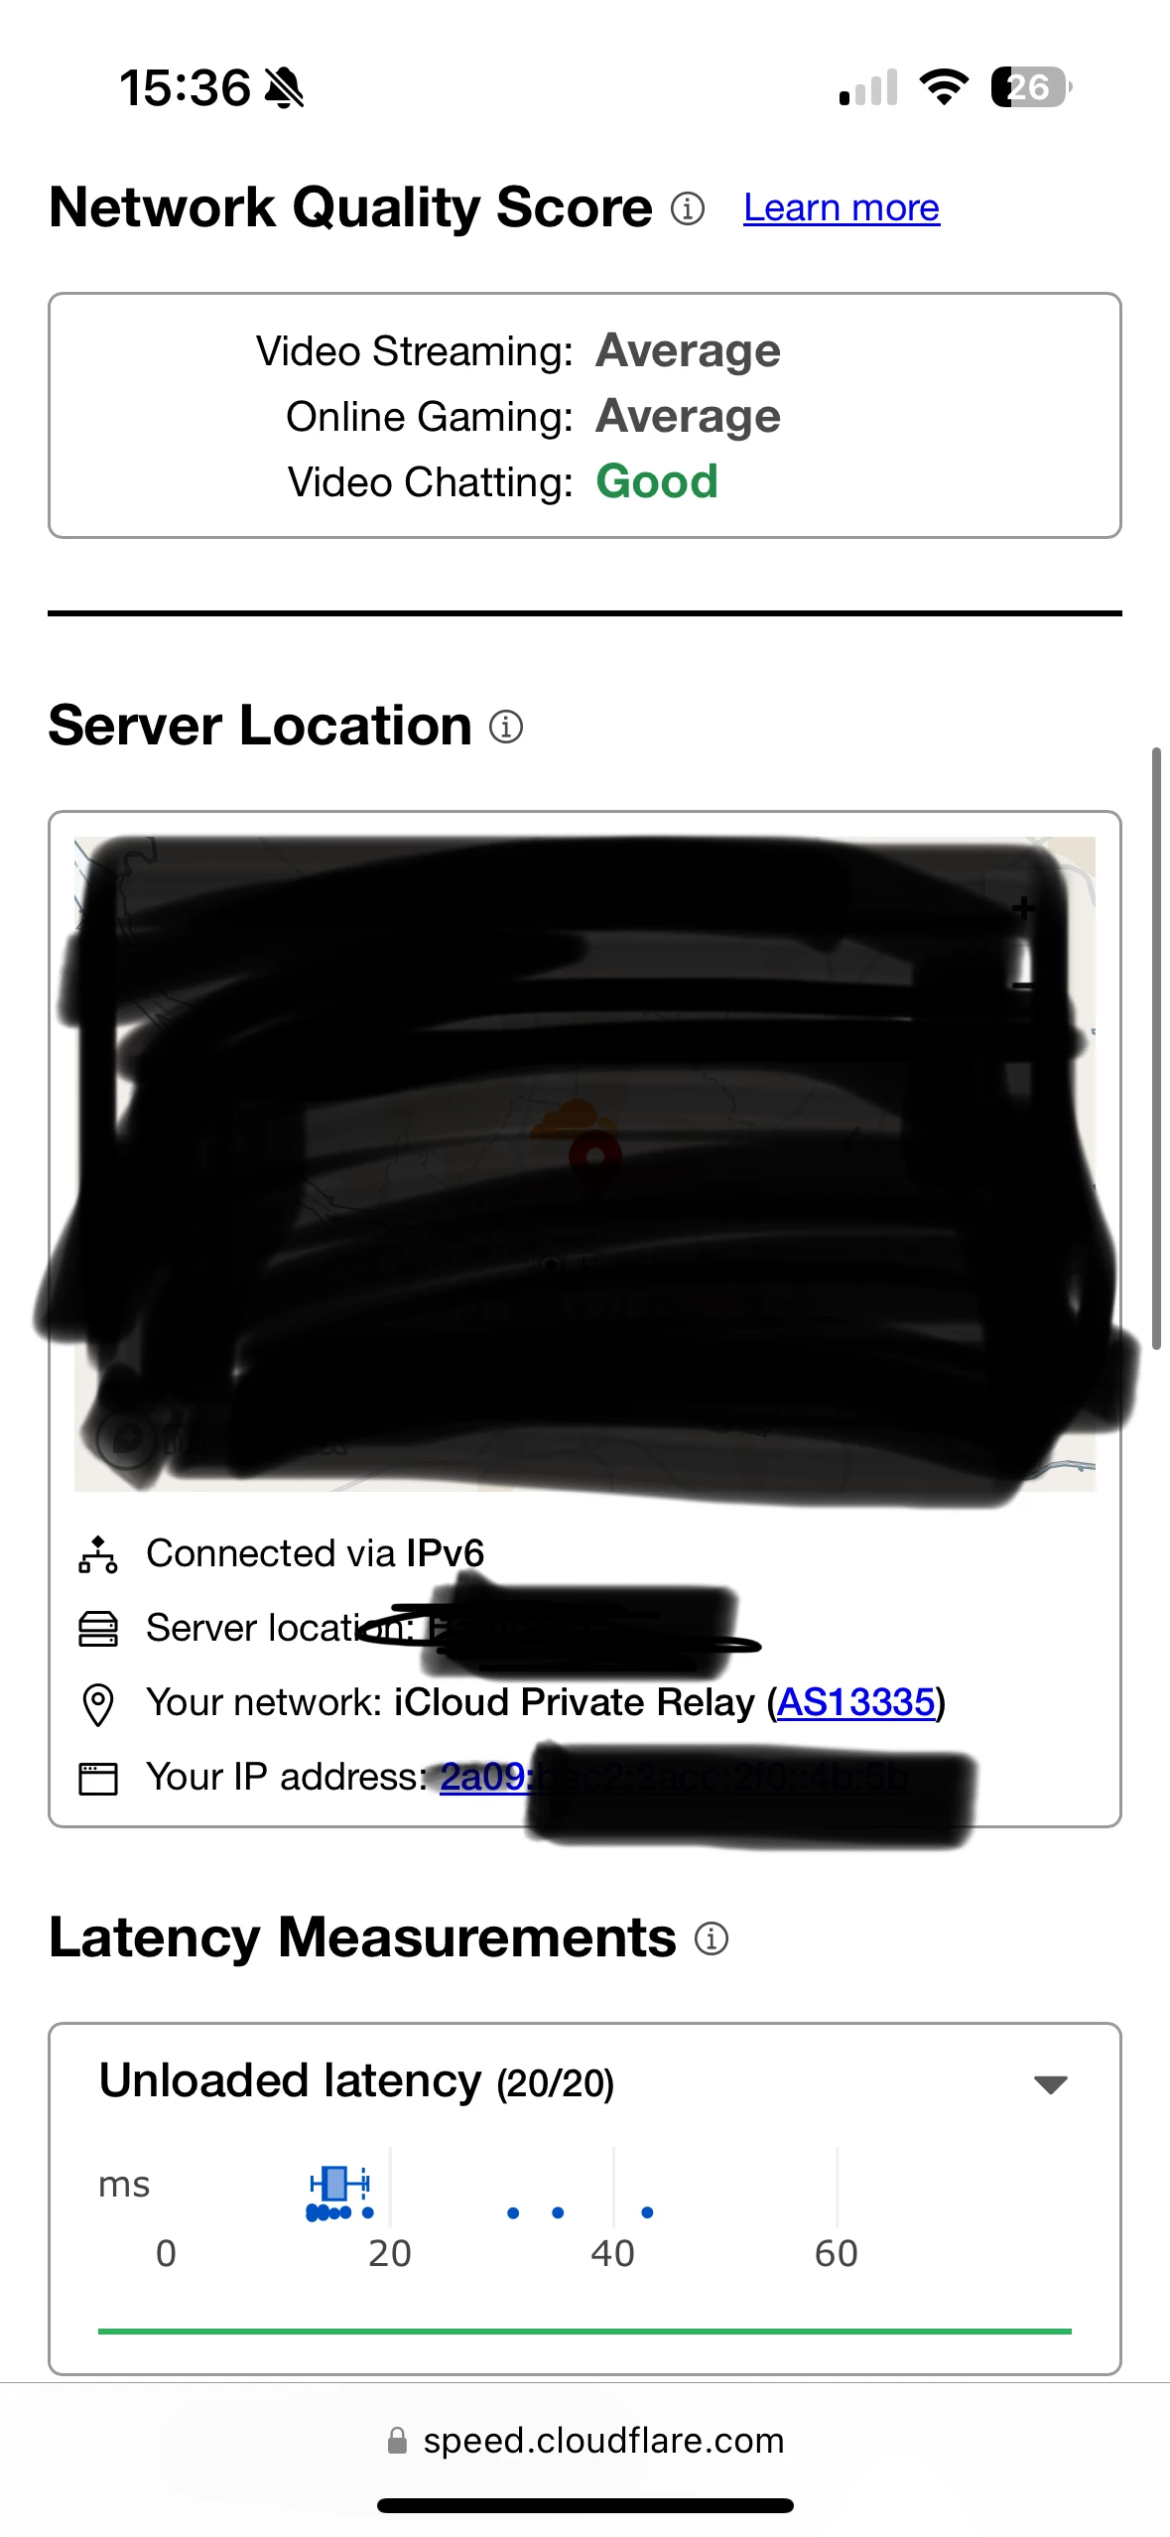The image size is (1170, 2537).
Task: Tap the Network Quality Score info icon
Action: click(687, 208)
